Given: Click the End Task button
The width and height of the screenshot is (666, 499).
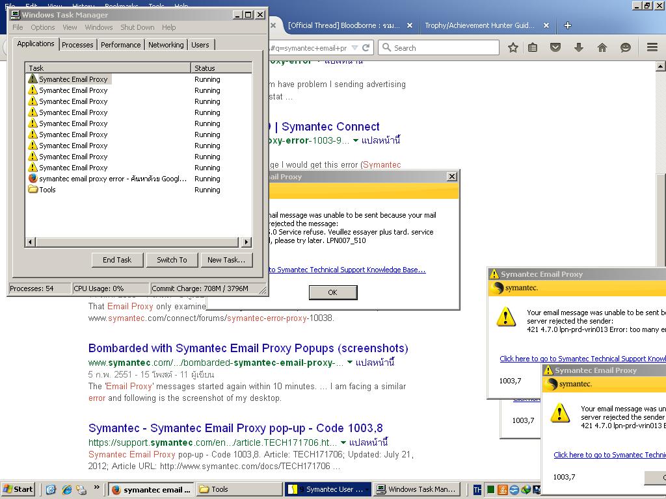Looking at the screenshot, I should pos(117,260).
